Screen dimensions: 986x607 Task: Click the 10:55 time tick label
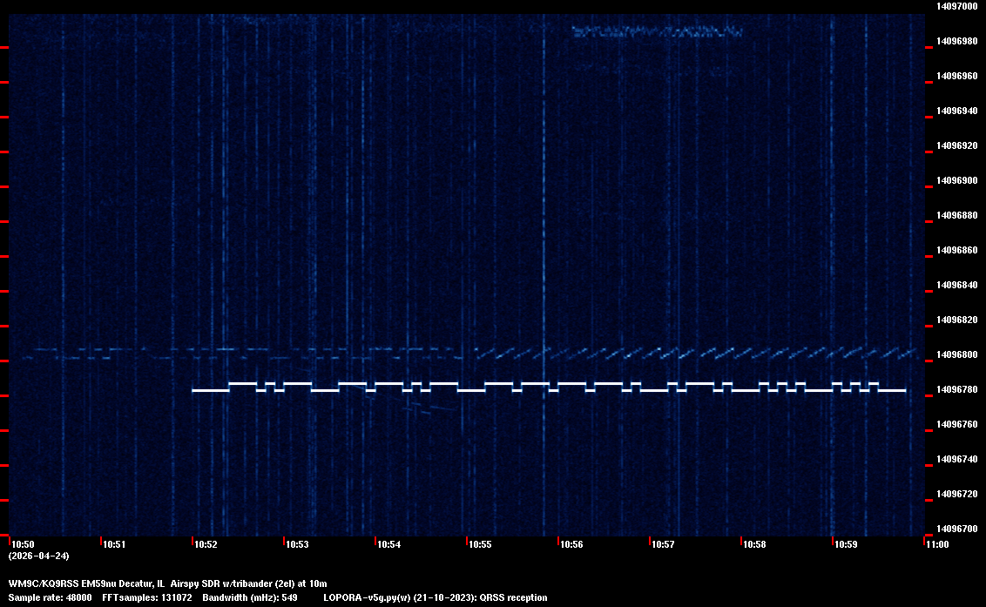(480, 544)
